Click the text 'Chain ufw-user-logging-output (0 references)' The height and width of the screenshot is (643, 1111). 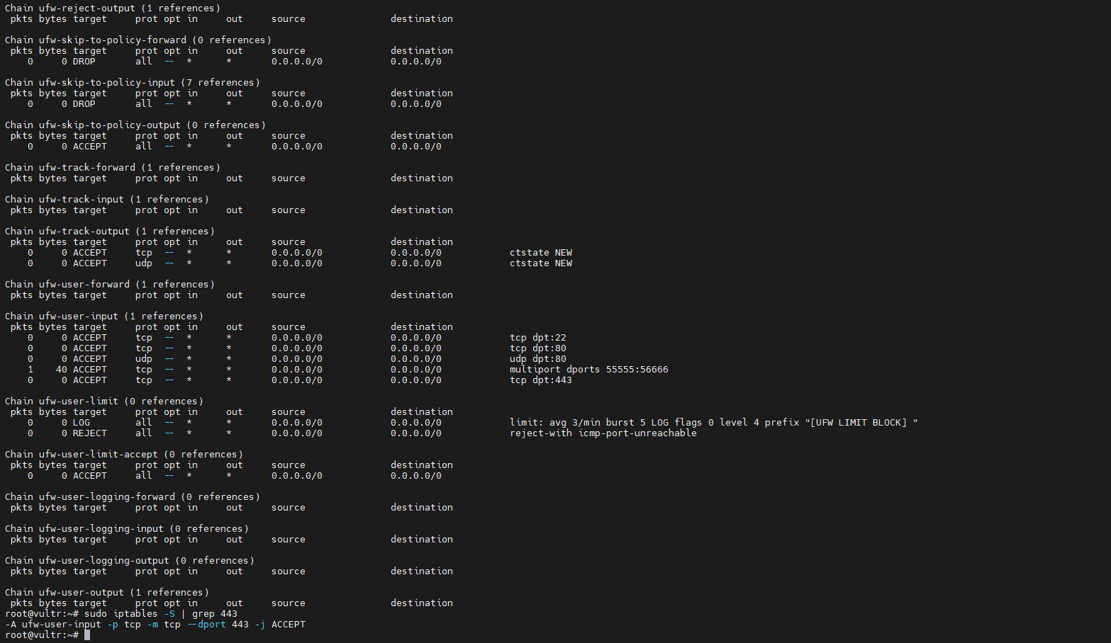130,561
